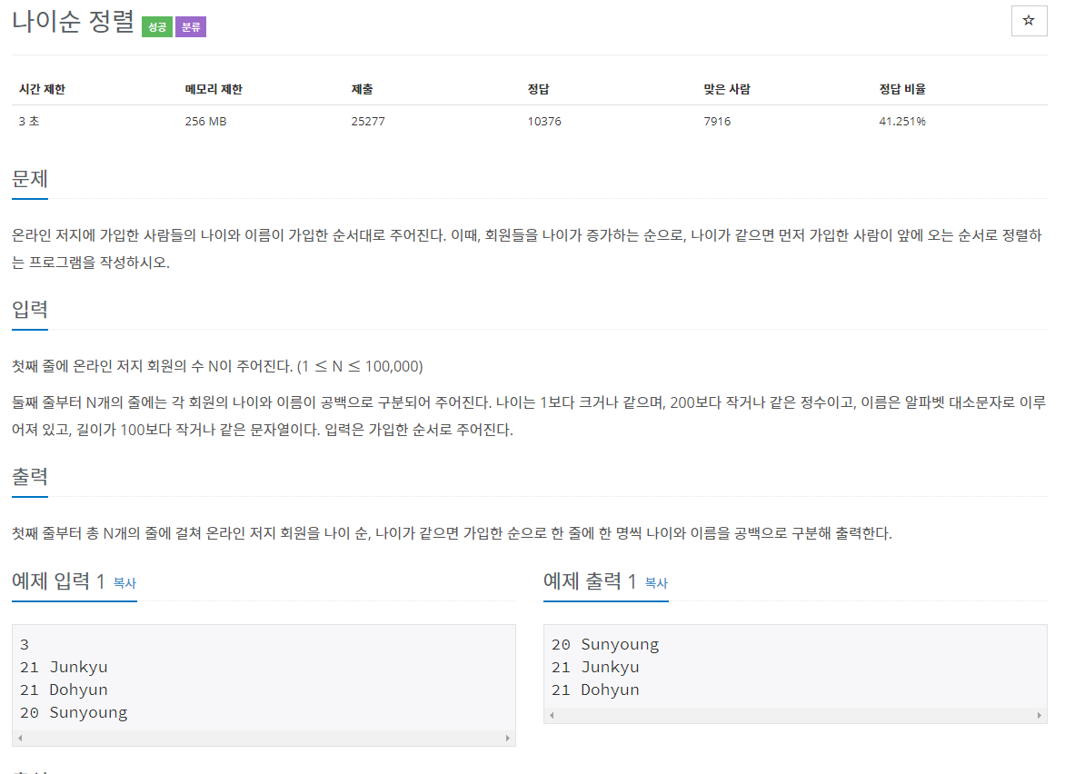Click the line '3' in example input
The image size is (1075, 774).
[25, 644]
